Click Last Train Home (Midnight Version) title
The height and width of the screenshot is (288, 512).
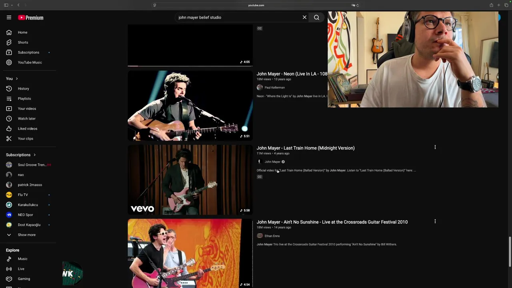click(306, 148)
